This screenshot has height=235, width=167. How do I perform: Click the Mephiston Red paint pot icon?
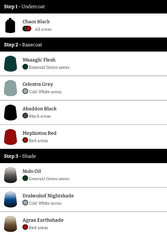[10, 137]
